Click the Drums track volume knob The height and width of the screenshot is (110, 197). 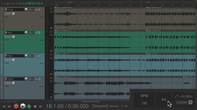pyautogui.click(x=26, y=9)
